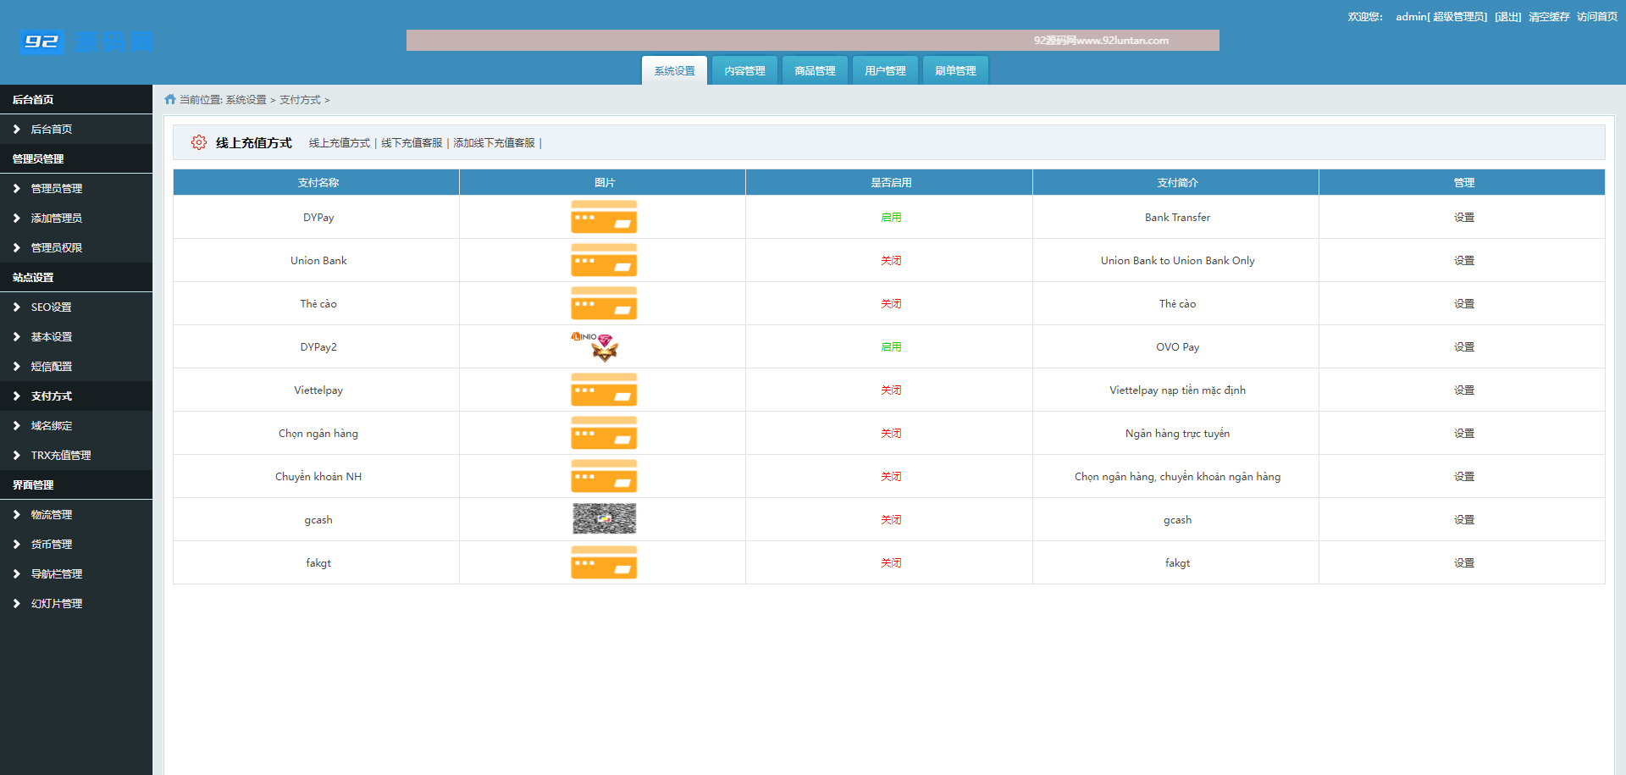Click chevron next to 支付方式

pyautogui.click(x=16, y=396)
